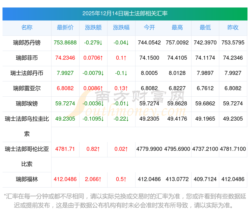Select the 最新价 column header

point(65,28)
